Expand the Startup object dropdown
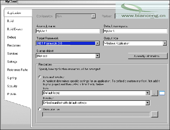 pyautogui.click(x=98, y=56)
